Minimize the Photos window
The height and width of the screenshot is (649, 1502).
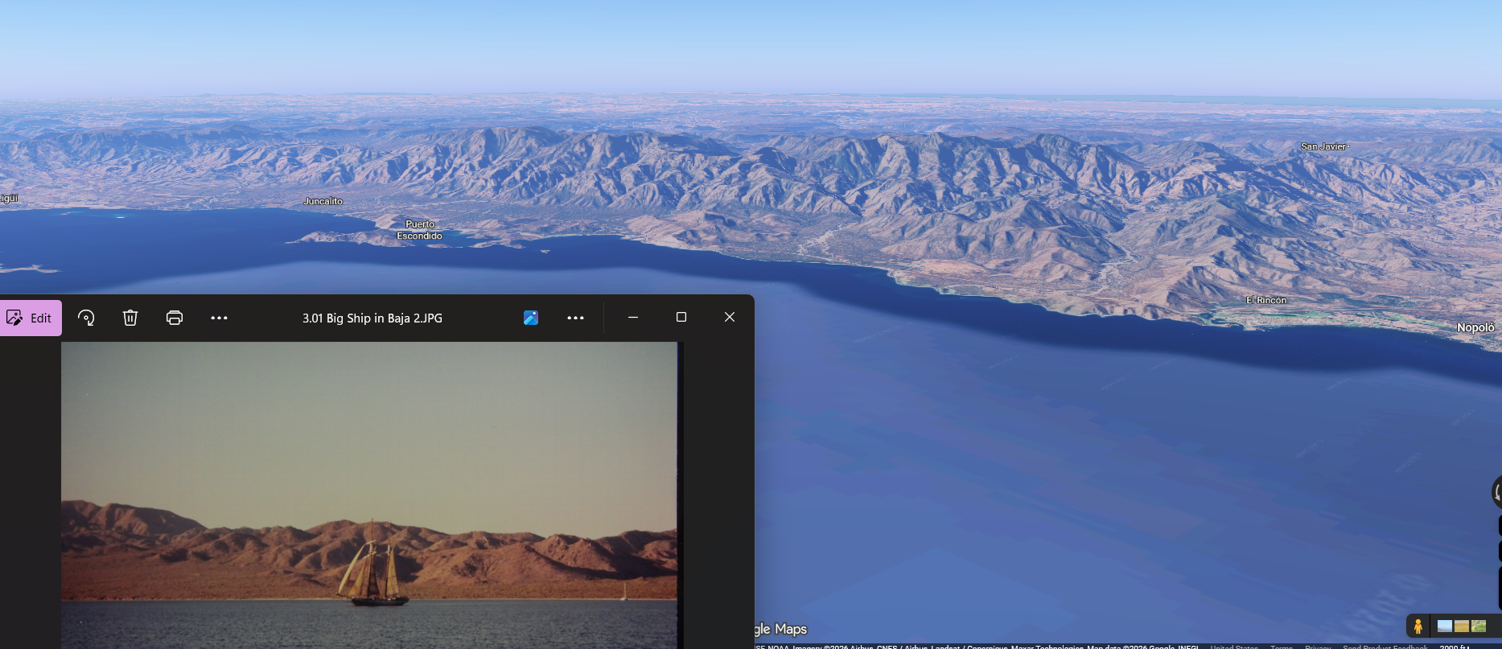coord(633,317)
